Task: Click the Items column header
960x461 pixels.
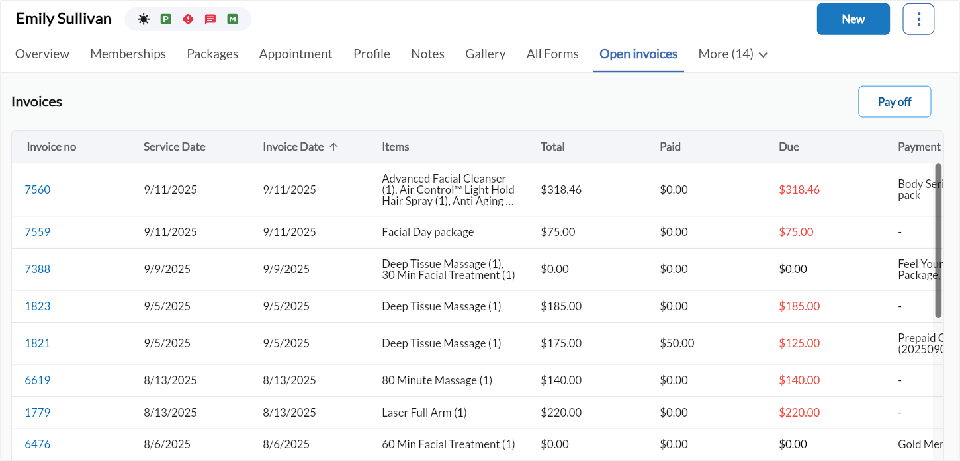Action: pos(396,147)
